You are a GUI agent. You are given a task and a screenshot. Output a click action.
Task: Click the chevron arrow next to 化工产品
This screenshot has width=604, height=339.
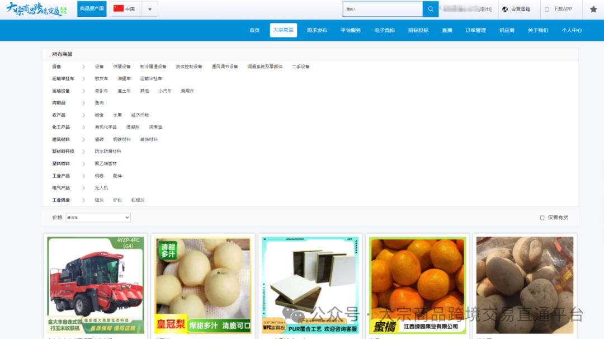84,128
